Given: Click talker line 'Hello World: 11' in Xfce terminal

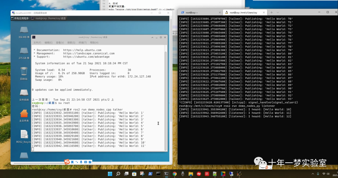Looking at the screenshot, I should point(89,146).
